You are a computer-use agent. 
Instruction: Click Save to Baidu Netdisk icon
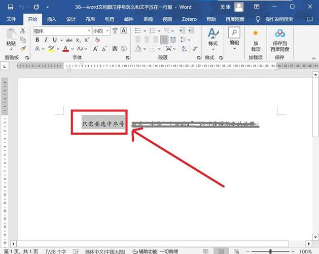tap(280, 34)
